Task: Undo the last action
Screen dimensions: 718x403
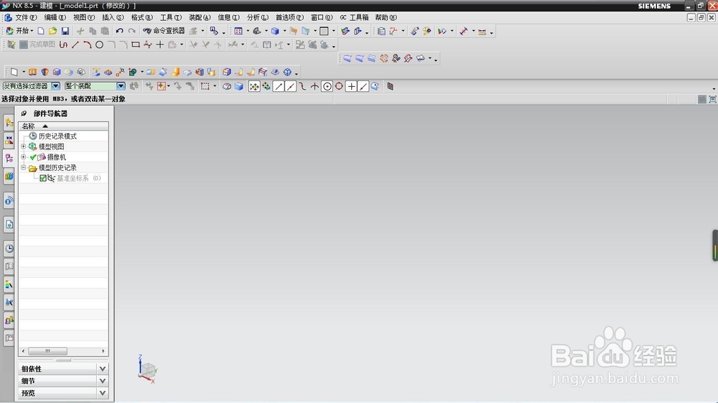Action: tap(119, 31)
